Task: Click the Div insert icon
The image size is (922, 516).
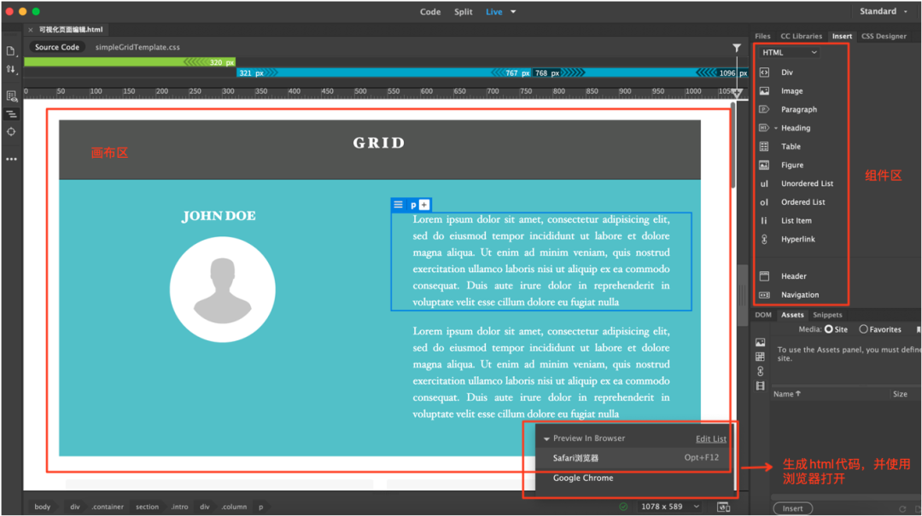Action: (x=764, y=72)
